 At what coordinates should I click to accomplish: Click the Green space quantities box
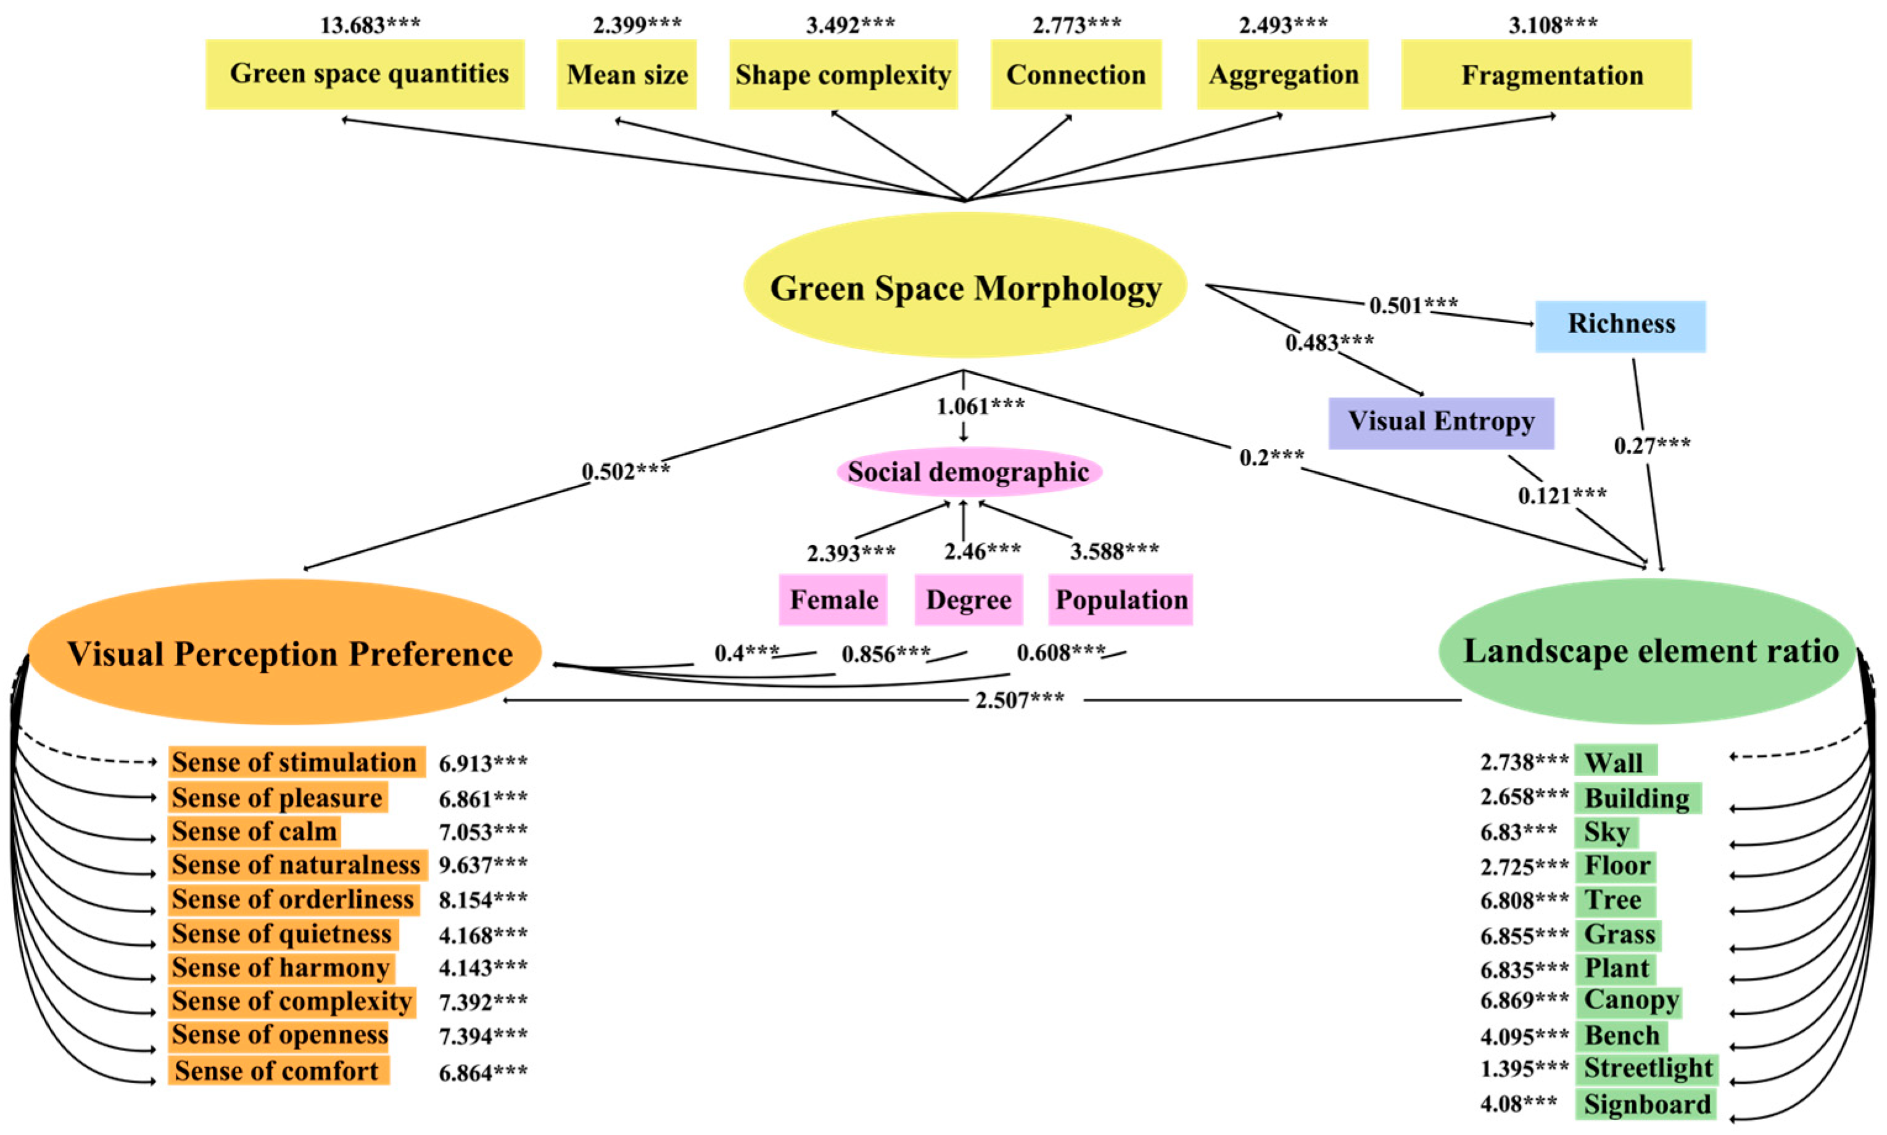pos(365,74)
